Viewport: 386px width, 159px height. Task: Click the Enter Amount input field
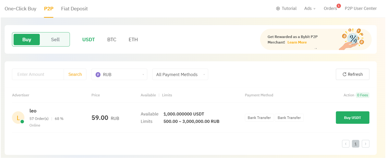38,74
